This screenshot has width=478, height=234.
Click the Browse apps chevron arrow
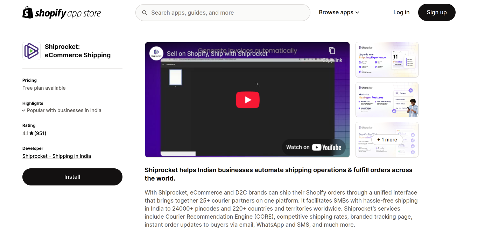click(x=357, y=13)
